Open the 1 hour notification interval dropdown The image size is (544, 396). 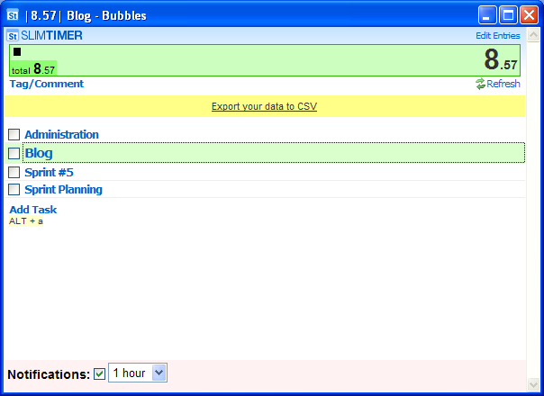(138, 373)
